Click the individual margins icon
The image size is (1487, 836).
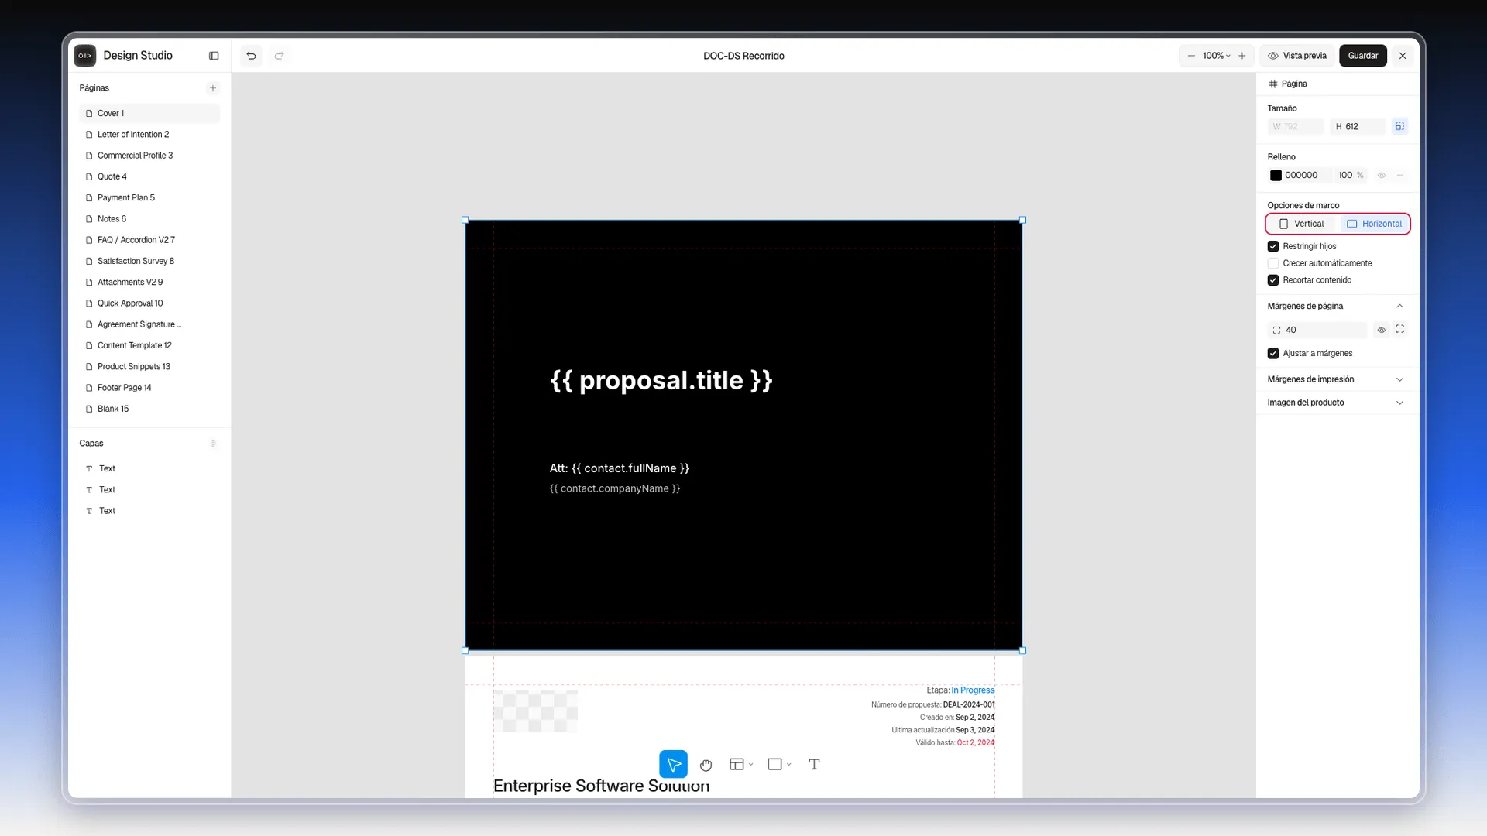coord(1399,329)
